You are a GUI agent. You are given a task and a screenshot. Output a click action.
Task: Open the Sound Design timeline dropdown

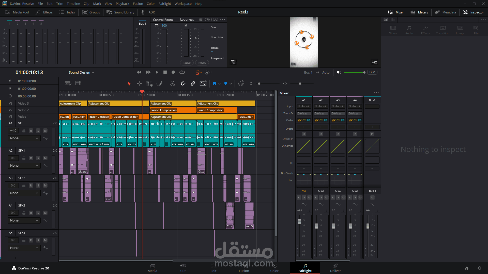click(81, 72)
